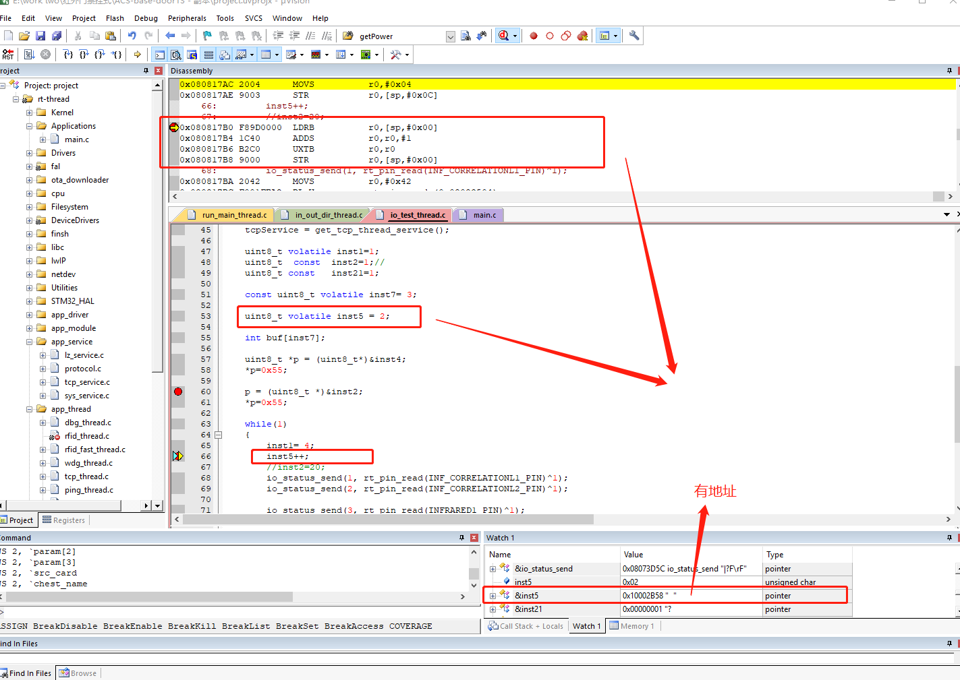The width and height of the screenshot is (960, 680).
Task: Open tcp_service.c in the project tree
Action: [x=87, y=382]
